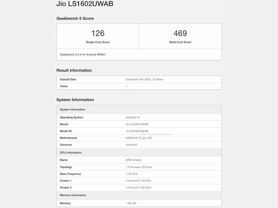
Task: Click the Model row label
Action: click(64, 124)
